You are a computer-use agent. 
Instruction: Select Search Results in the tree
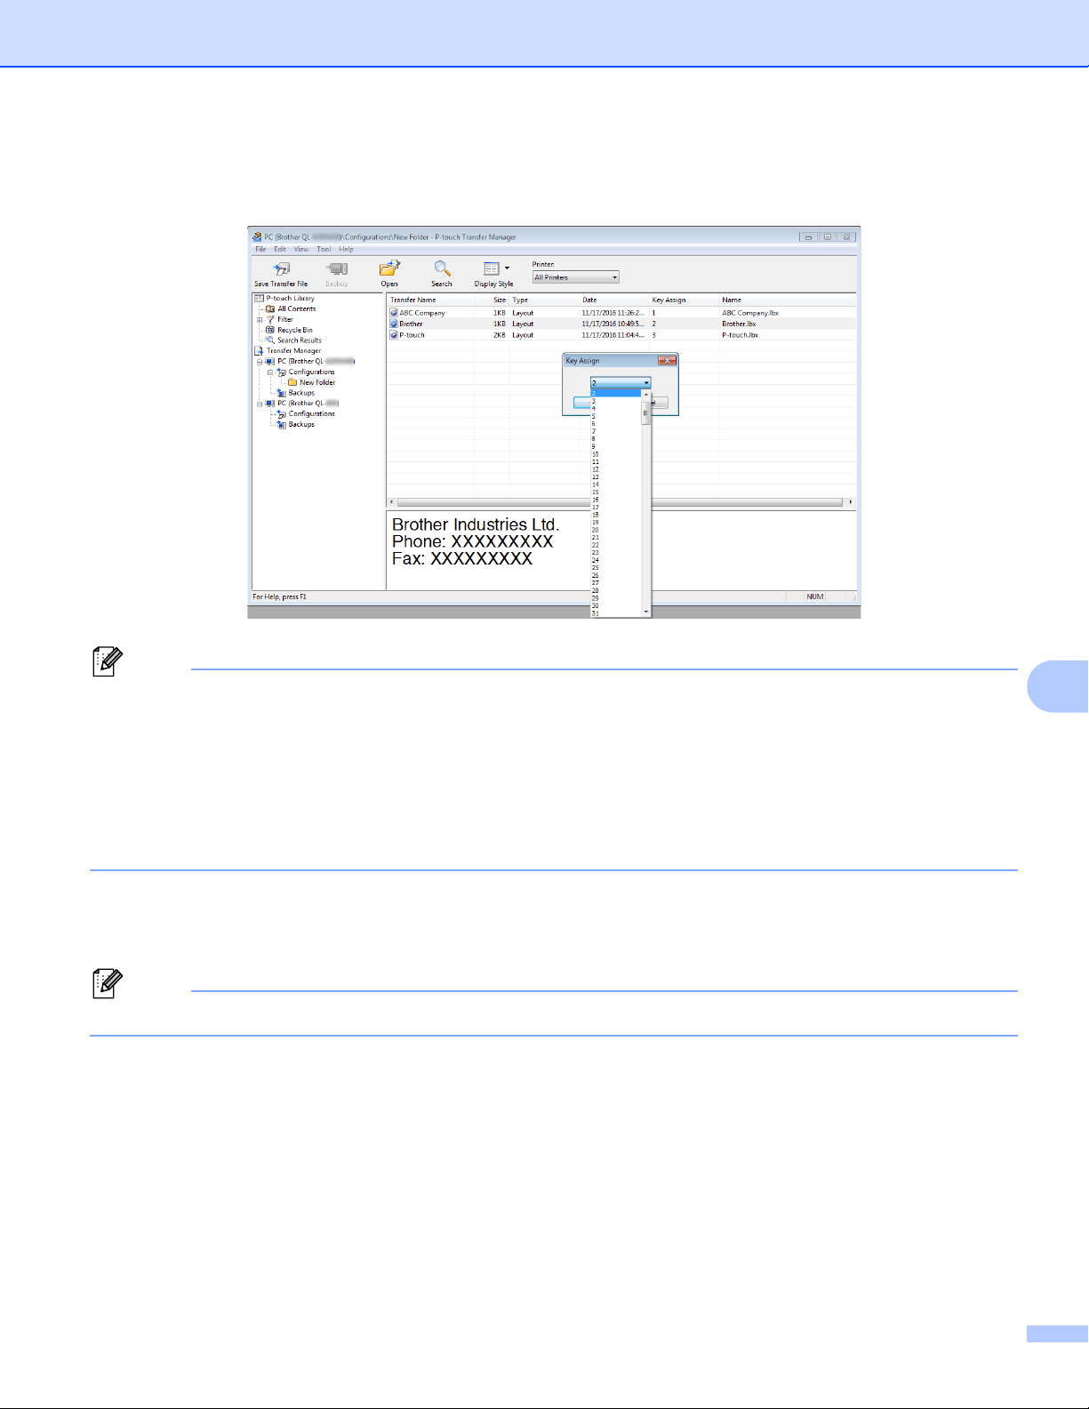point(299,340)
